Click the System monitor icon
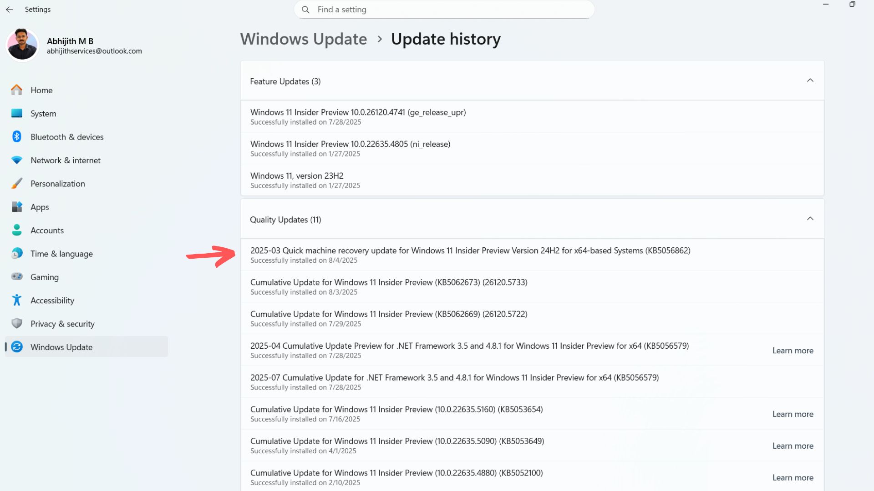Viewport: 874px width, 491px height. (x=17, y=113)
